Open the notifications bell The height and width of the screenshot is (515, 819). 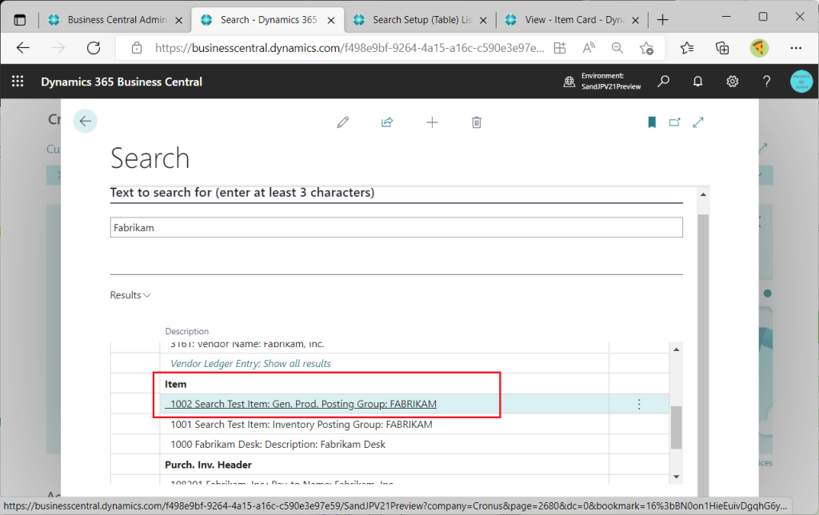697,82
